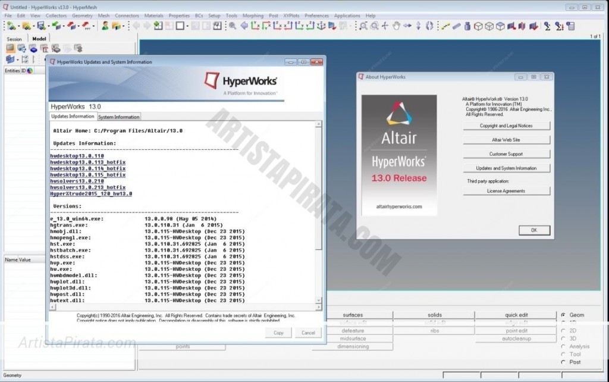
Task: Open the User Profiles person icon
Action: coord(105,26)
